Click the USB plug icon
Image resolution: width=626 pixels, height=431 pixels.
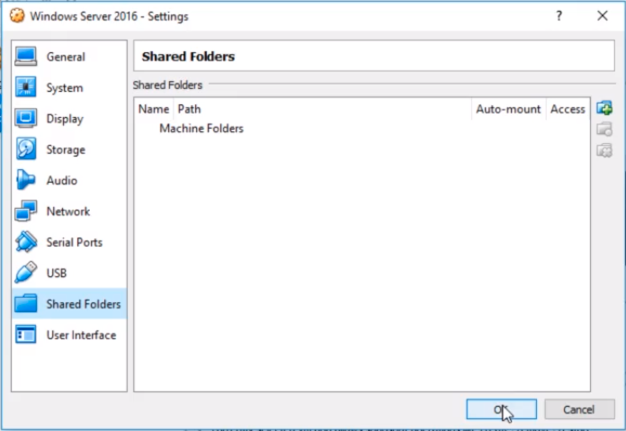tap(26, 273)
